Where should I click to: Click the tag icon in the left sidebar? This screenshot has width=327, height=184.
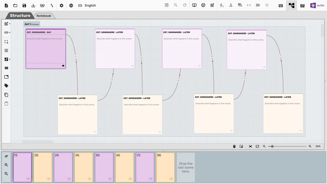[x=6, y=85]
